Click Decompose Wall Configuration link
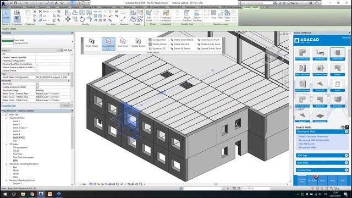352x198 pixels. 314,140
